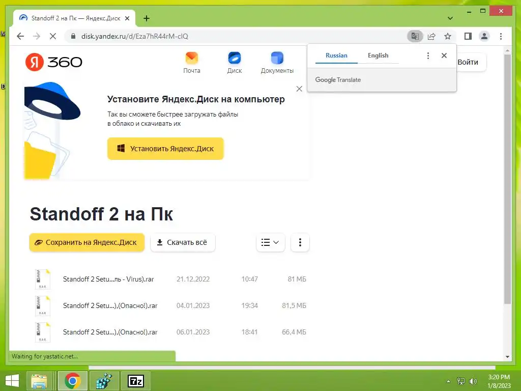Click the scrollbar down arrow
Viewport: 521px width, 391px height.
[x=507, y=357]
